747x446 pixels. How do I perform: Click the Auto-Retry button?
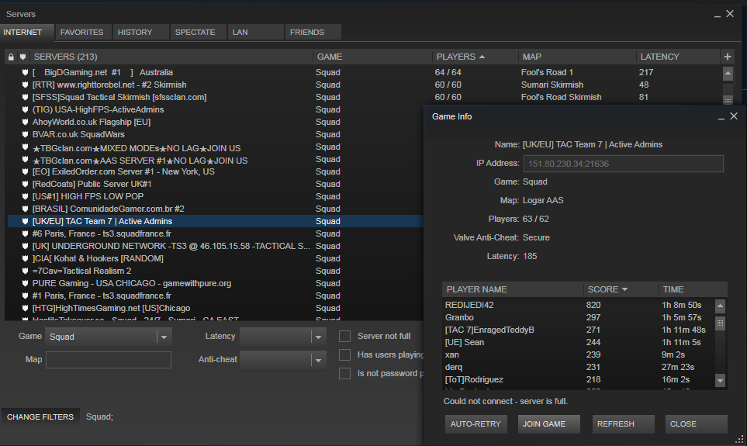(x=476, y=424)
